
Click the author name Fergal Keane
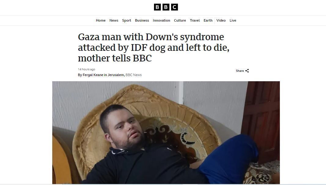point(93,75)
